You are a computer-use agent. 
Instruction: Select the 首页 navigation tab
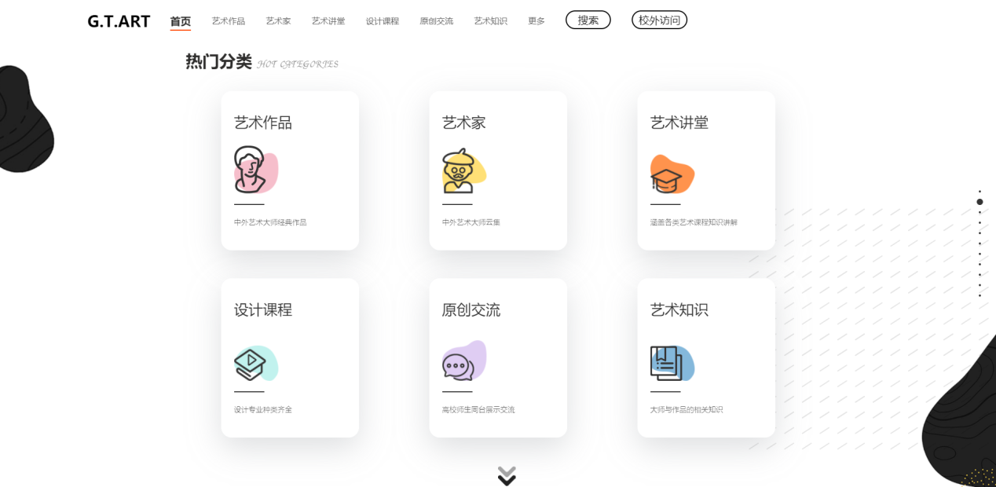[181, 21]
